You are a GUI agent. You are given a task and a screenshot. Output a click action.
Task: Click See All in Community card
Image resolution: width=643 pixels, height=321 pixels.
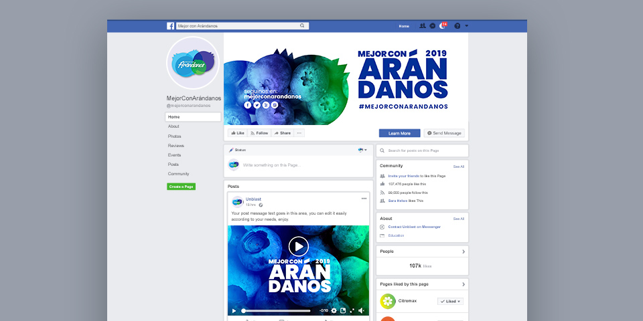click(x=458, y=167)
